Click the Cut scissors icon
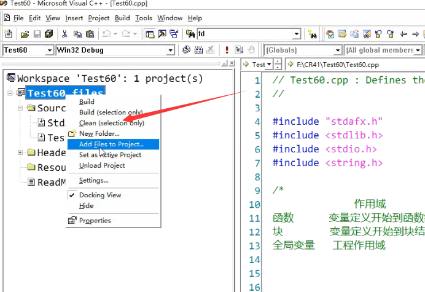The height and width of the screenshot is (292, 425). 65,34
